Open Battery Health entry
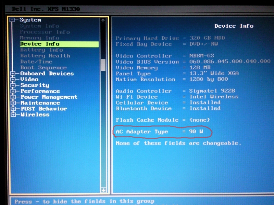The width and height of the screenshot is (274, 205). [x=45, y=56]
